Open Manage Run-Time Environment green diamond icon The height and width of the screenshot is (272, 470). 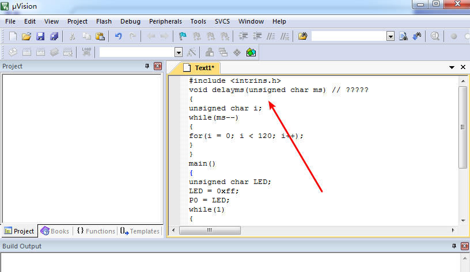pyautogui.click(x=251, y=52)
